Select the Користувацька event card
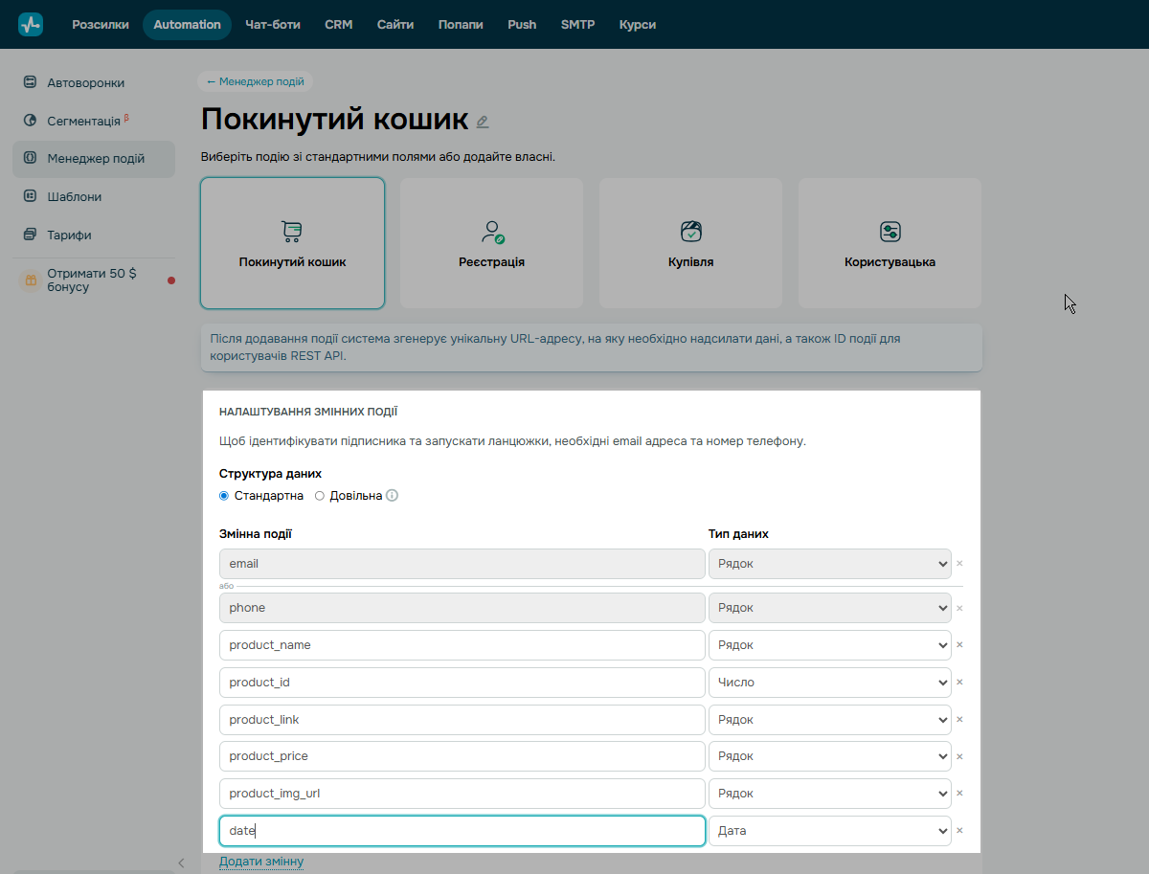 [x=890, y=243]
